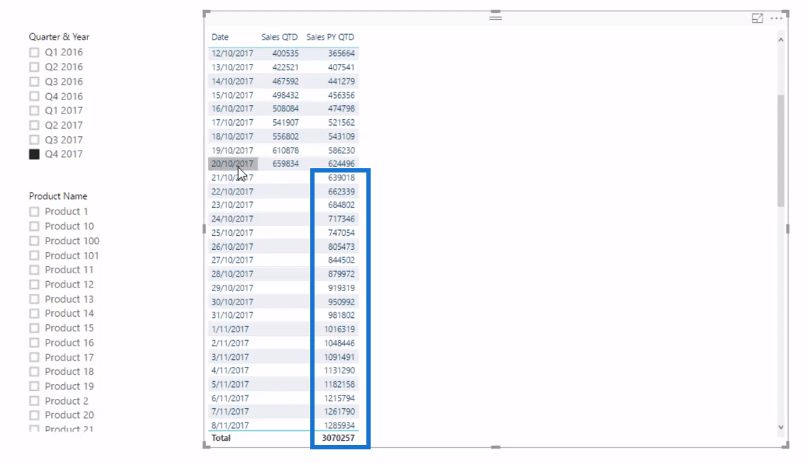Grab the visual's top drag handle
The height and width of the screenshot is (465, 808).
496,18
